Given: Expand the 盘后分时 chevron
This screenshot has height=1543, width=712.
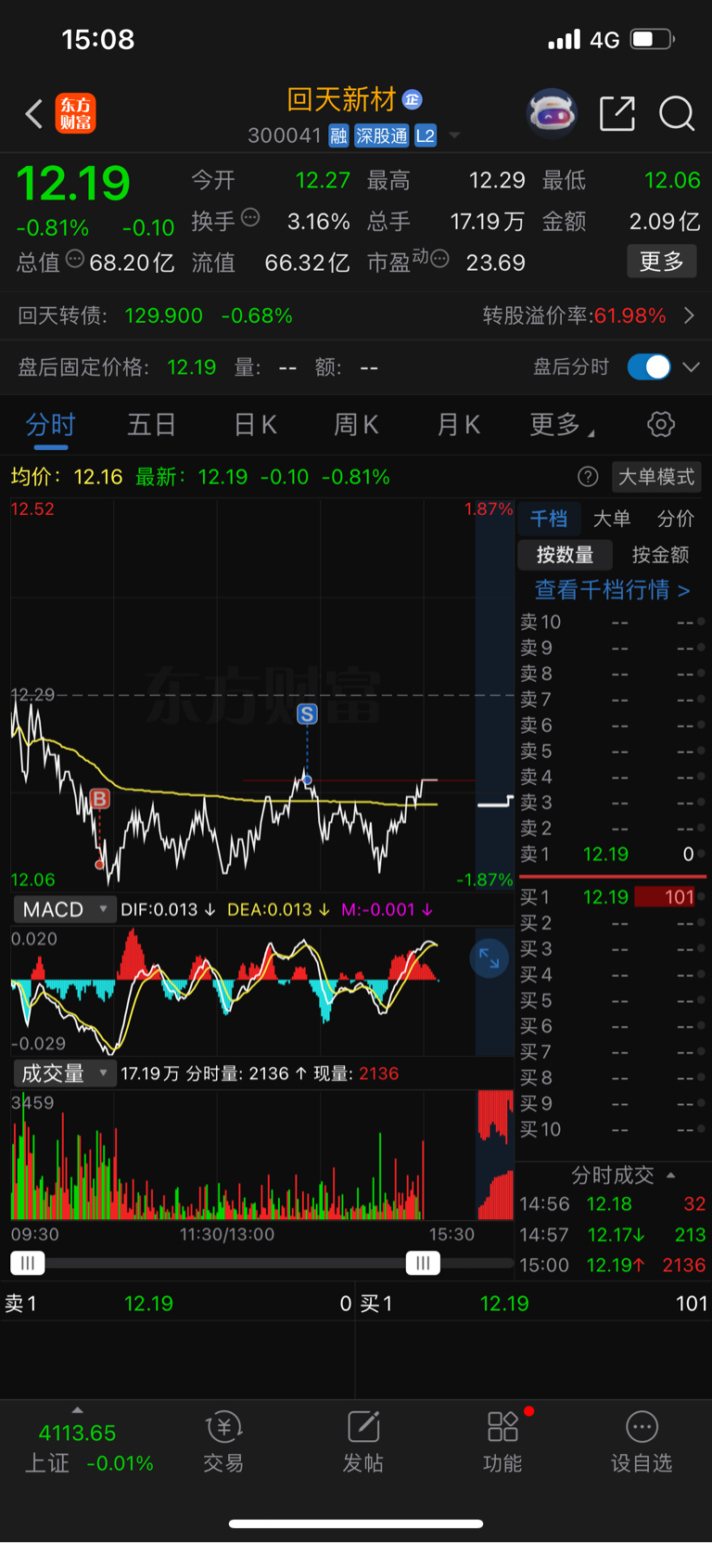Looking at the screenshot, I should 691,366.
